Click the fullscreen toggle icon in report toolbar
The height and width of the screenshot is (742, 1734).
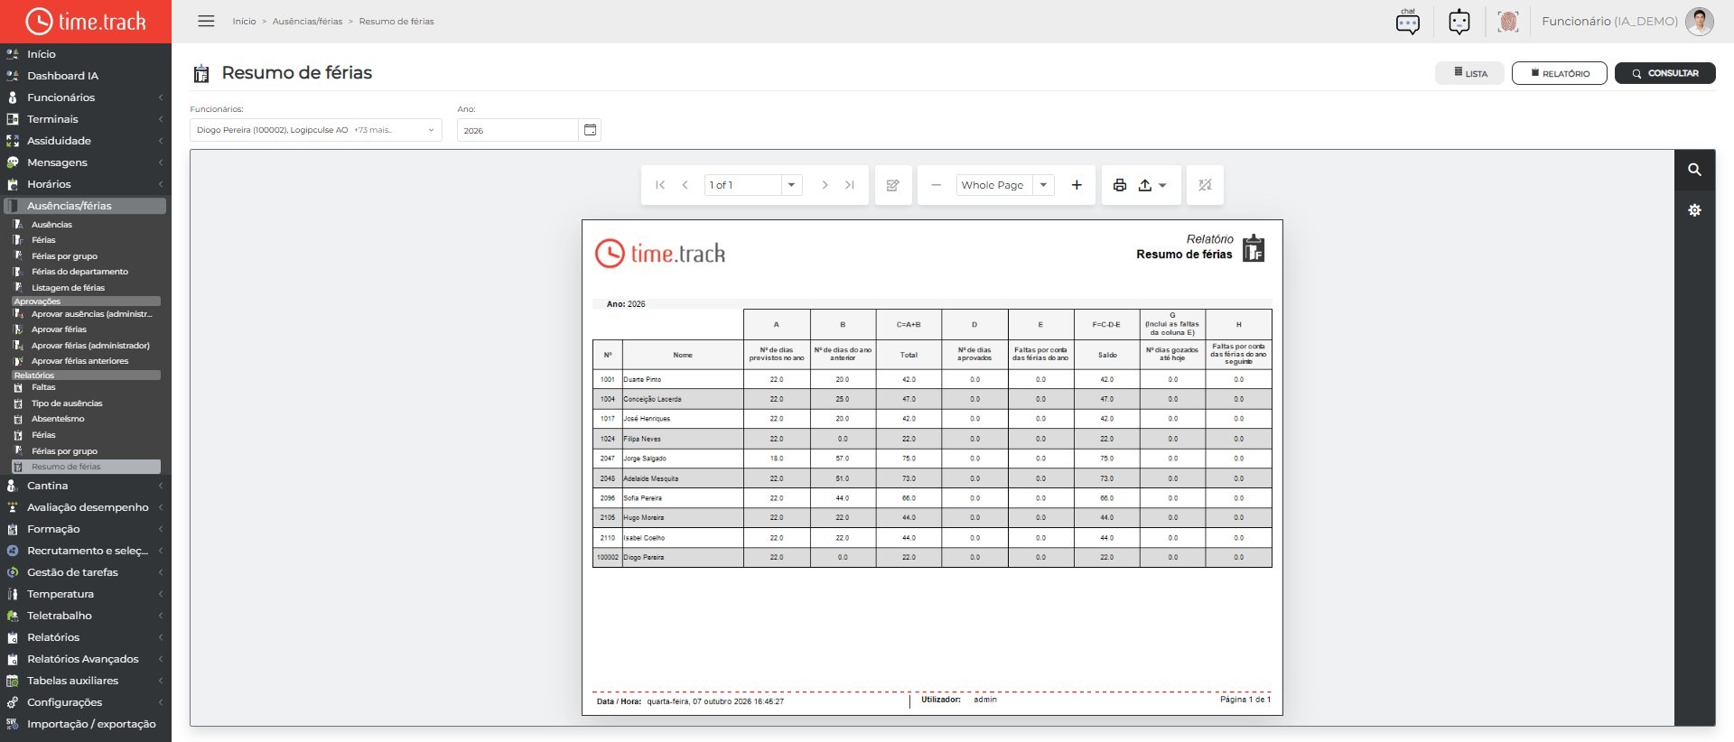[x=1205, y=185]
